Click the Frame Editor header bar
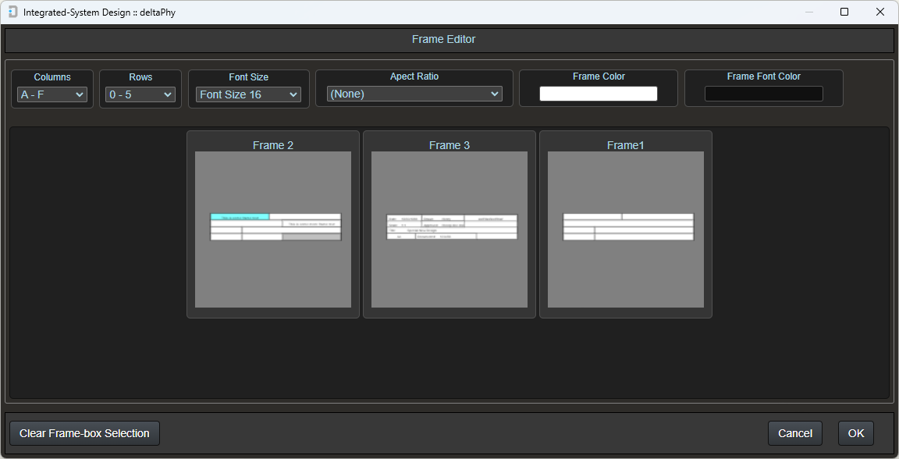This screenshot has width=899, height=459. (x=443, y=39)
